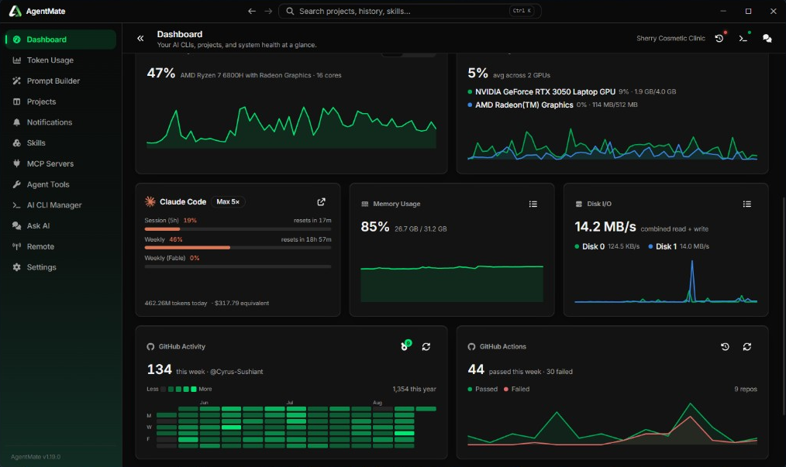Go to Prompt Builder page

coord(60,81)
